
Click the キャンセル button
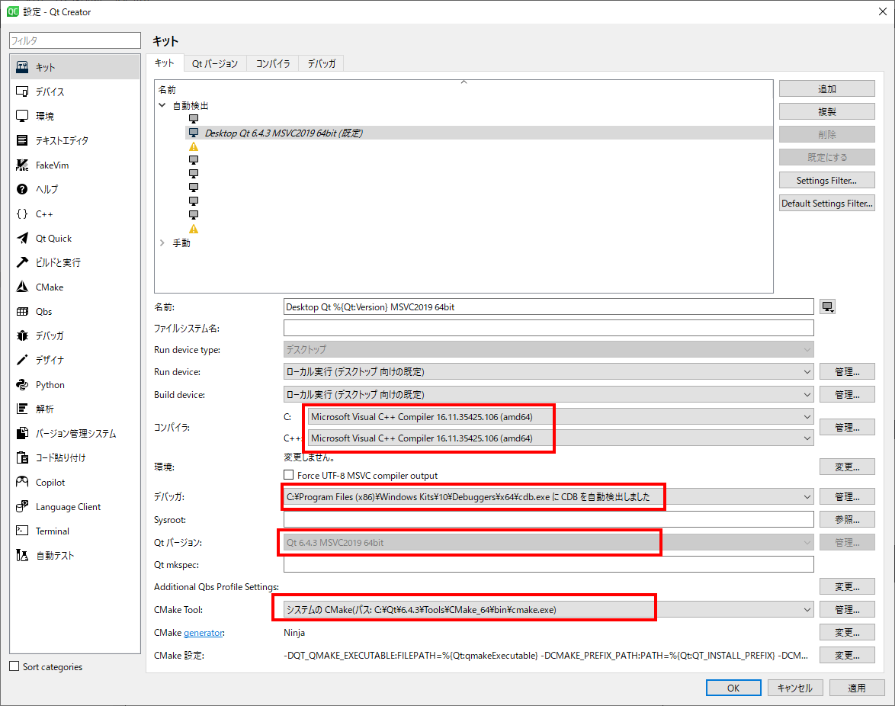[x=795, y=688]
